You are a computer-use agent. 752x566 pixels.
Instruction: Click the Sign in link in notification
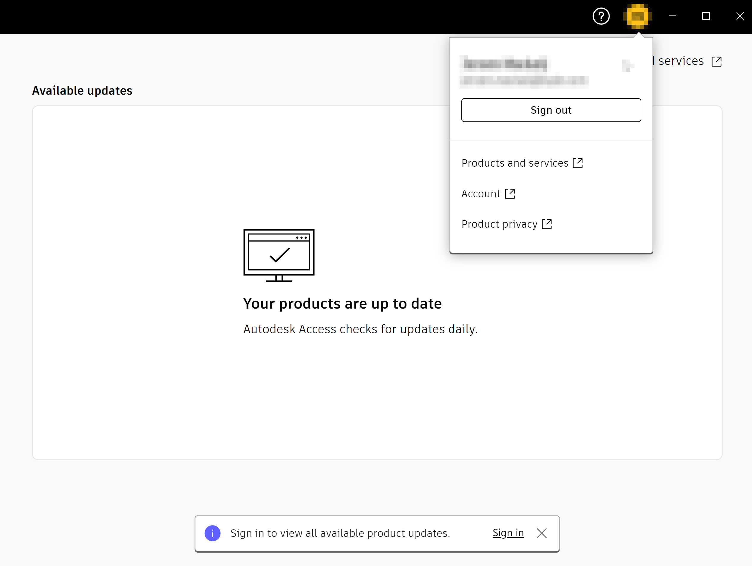508,533
